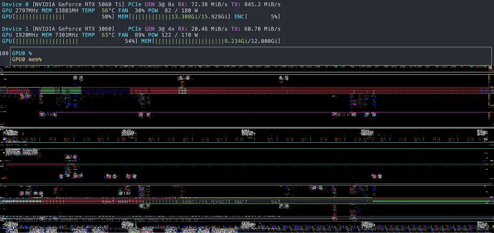
Task: Click the PCIe GEN 3@ 4x text
Action: tap(151, 29)
